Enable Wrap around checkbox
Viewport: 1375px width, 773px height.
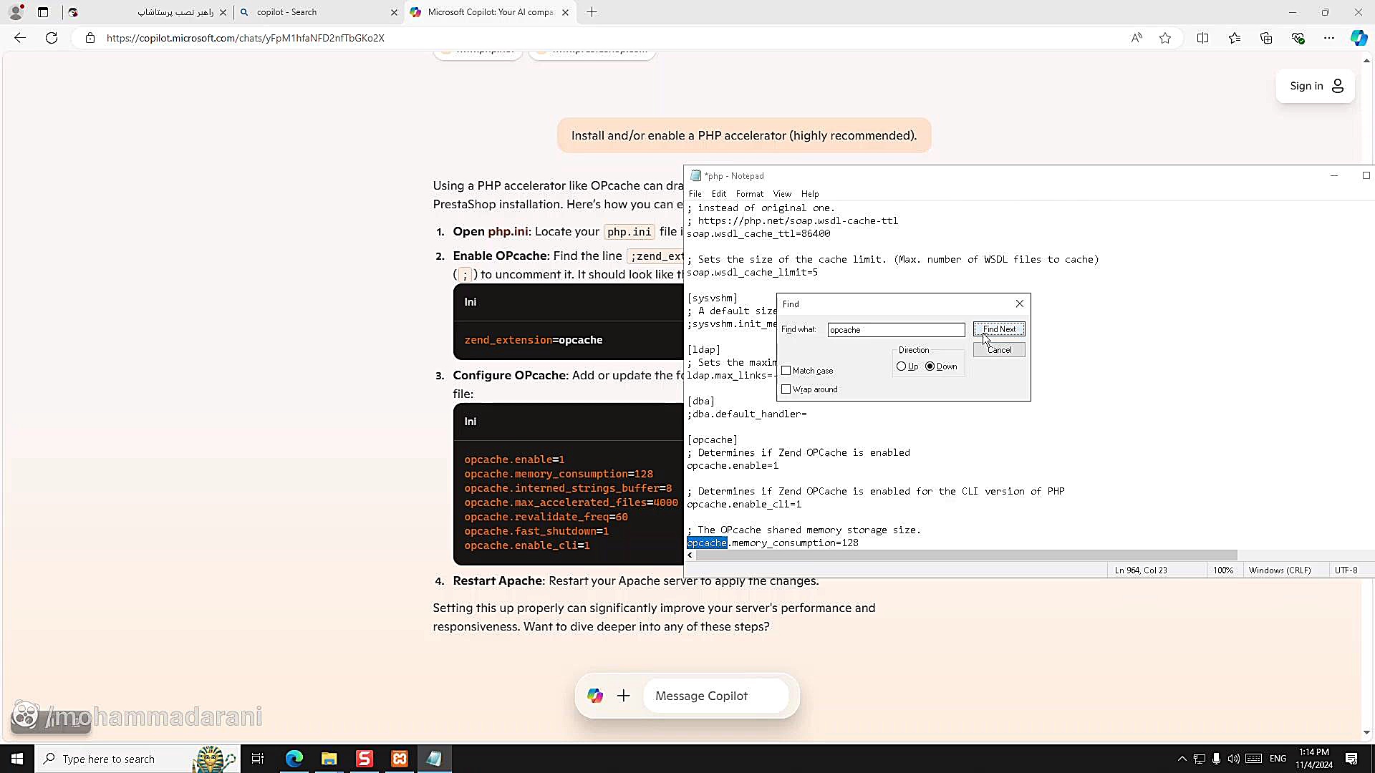point(786,389)
